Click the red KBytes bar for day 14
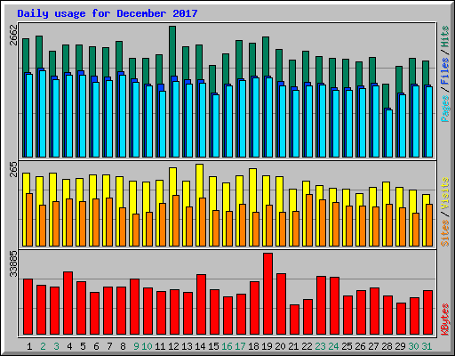The width and height of the screenshot is (455, 356). tap(201, 304)
